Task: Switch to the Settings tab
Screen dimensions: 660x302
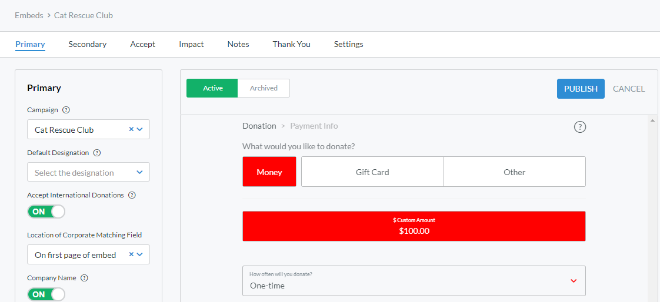Action: point(348,44)
